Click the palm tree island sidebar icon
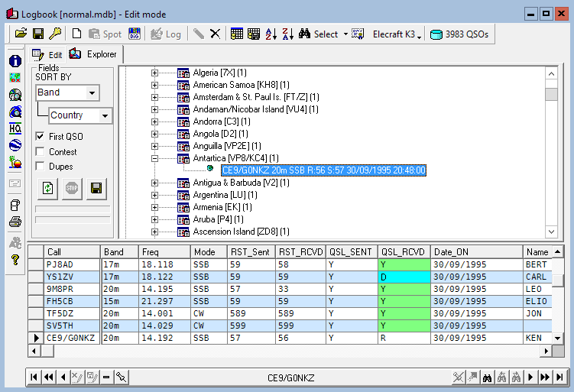 pyautogui.click(x=15, y=162)
